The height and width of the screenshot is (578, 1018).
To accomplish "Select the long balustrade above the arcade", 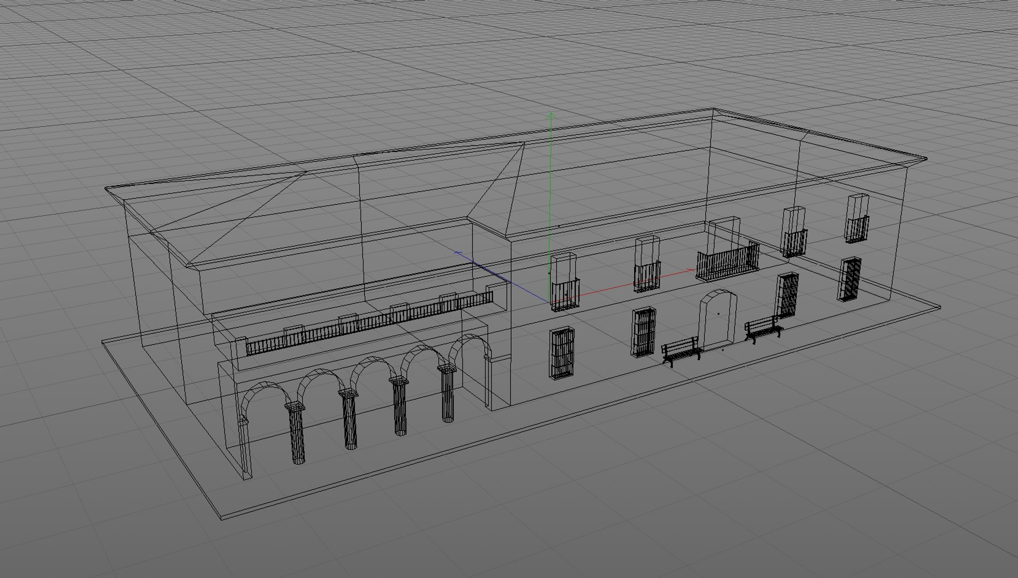I will [370, 323].
